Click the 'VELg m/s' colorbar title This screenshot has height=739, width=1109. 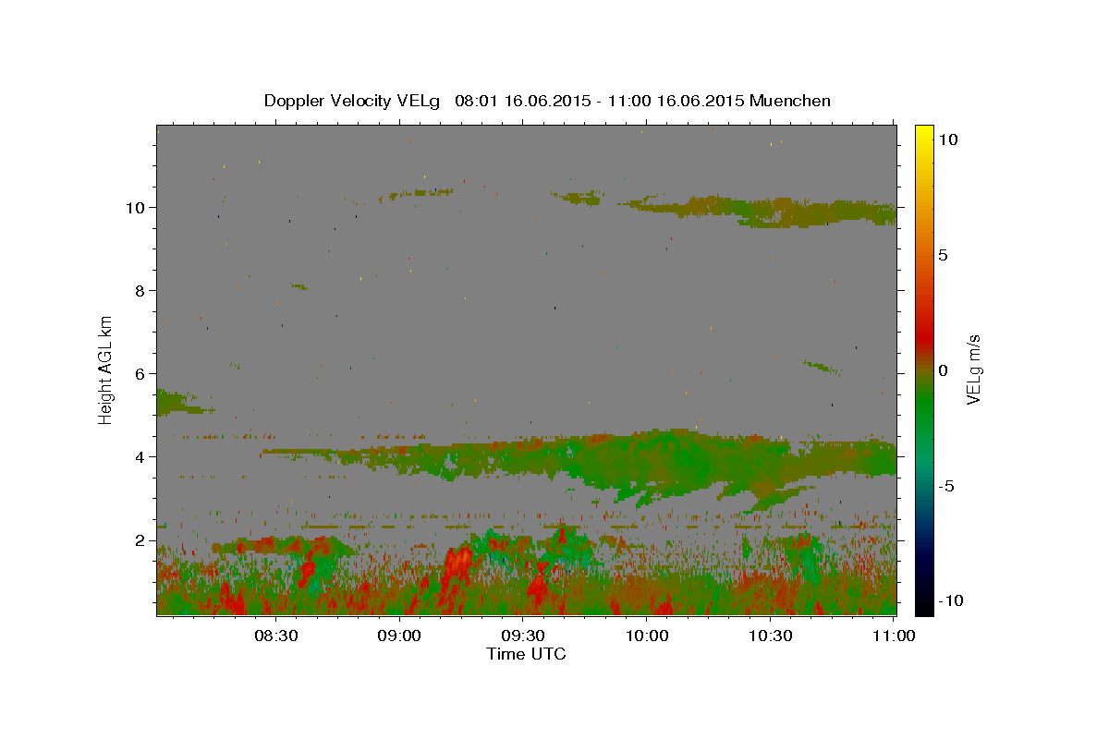coord(974,369)
